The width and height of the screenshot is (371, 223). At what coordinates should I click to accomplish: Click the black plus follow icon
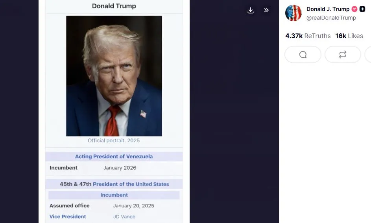(362, 9)
